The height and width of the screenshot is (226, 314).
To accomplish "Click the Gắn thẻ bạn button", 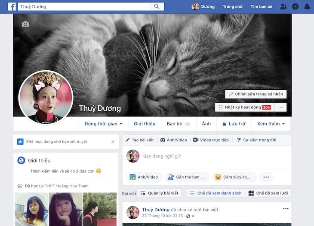I will coord(187,177).
